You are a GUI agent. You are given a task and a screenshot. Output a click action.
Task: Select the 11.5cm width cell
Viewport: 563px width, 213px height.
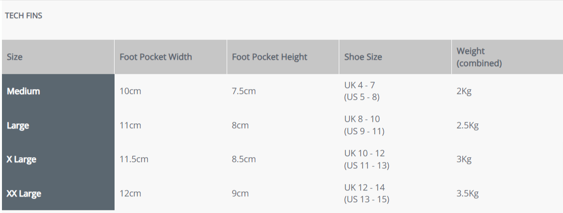click(x=134, y=159)
